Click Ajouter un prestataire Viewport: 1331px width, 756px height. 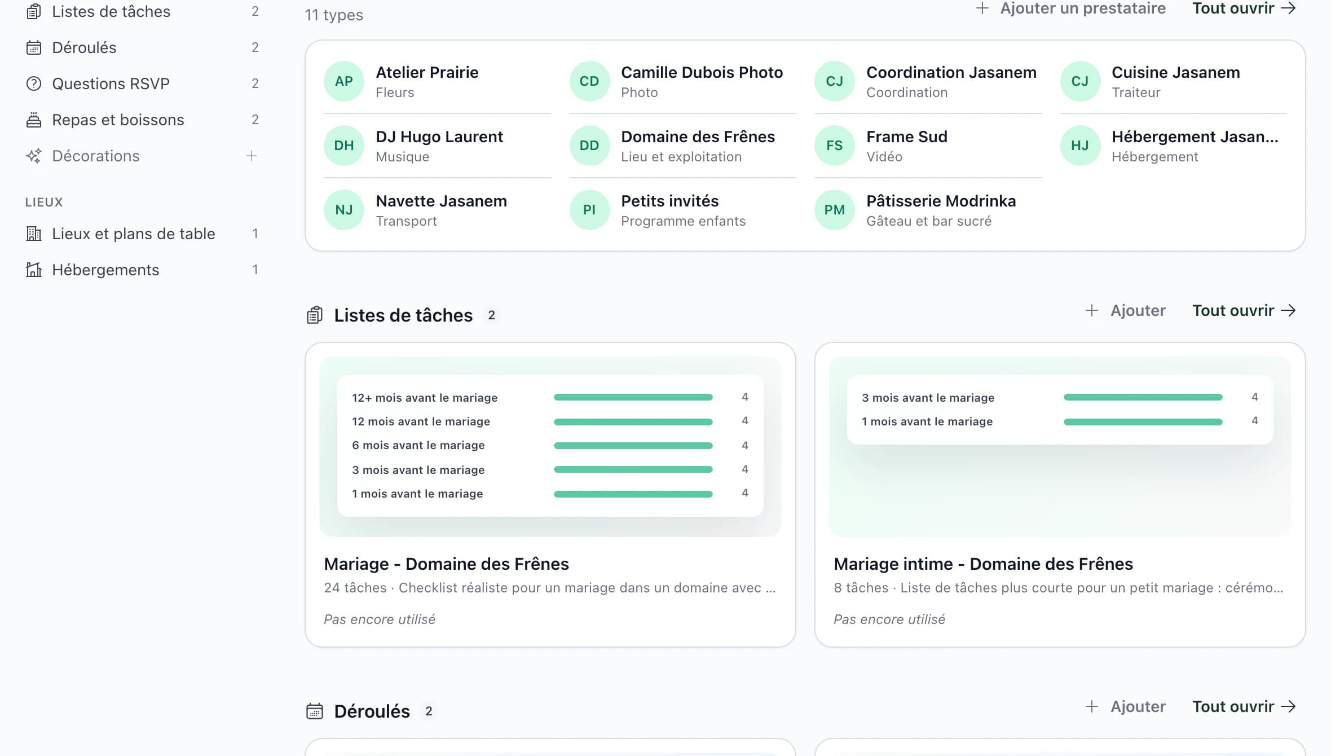pos(1070,8)
